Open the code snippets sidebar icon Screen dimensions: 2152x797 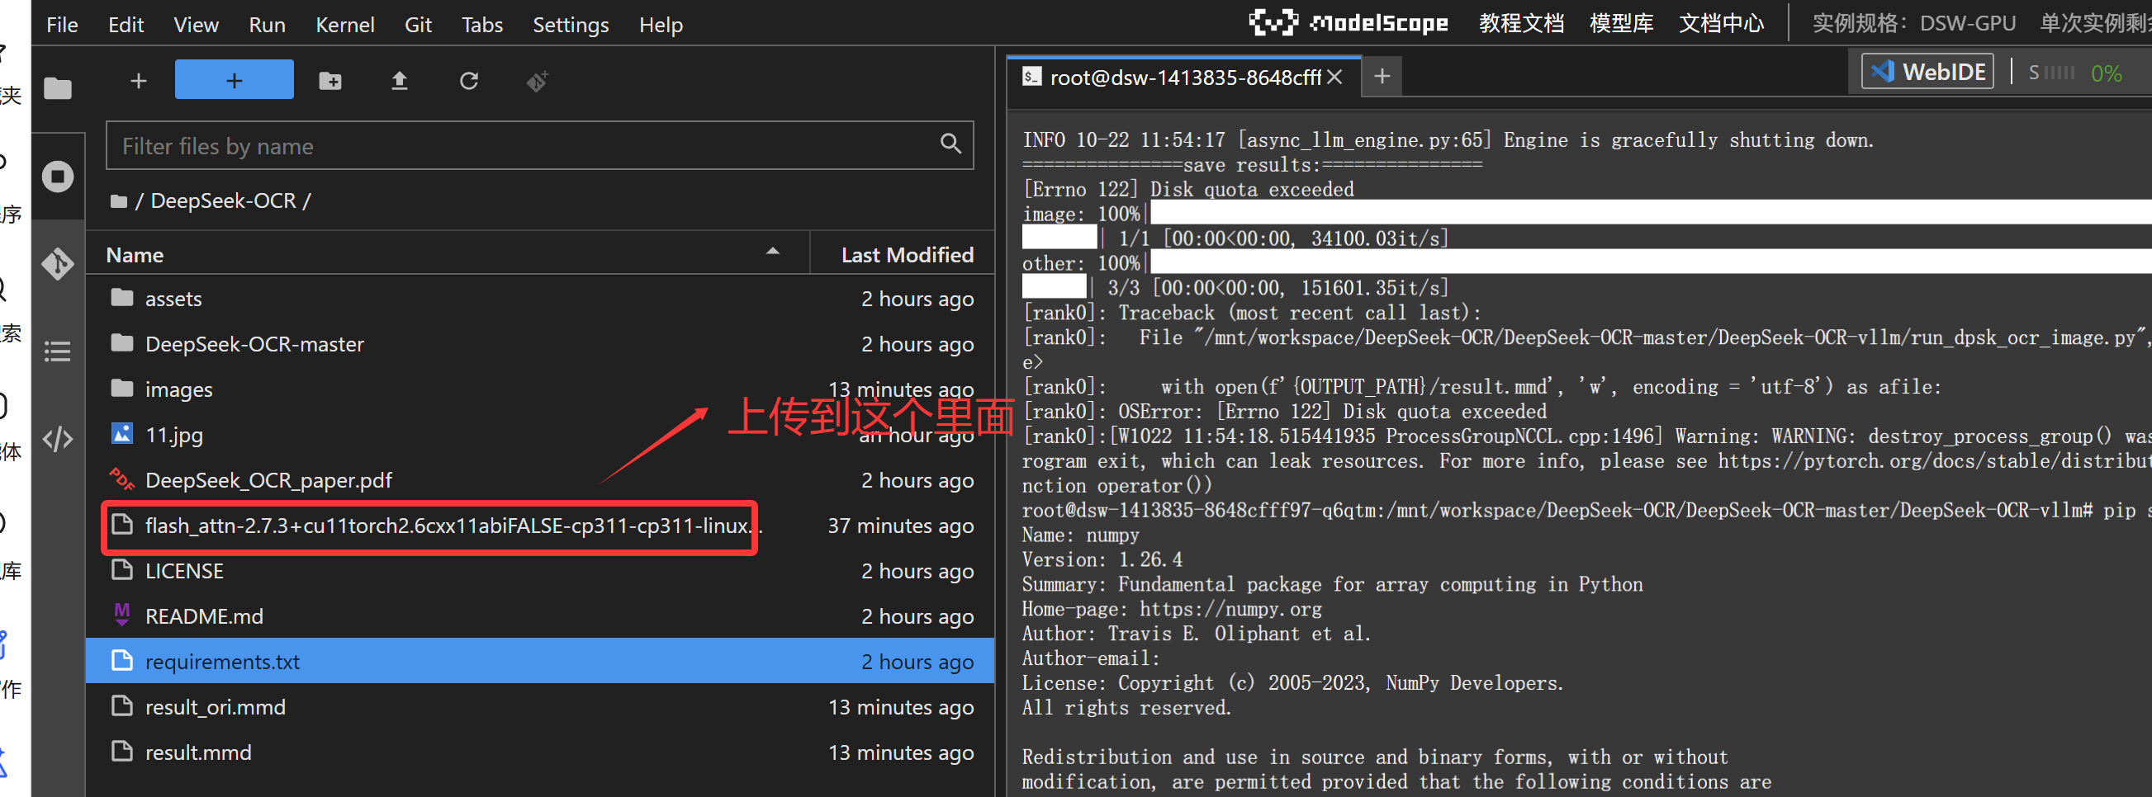click(x=58, y=439)
